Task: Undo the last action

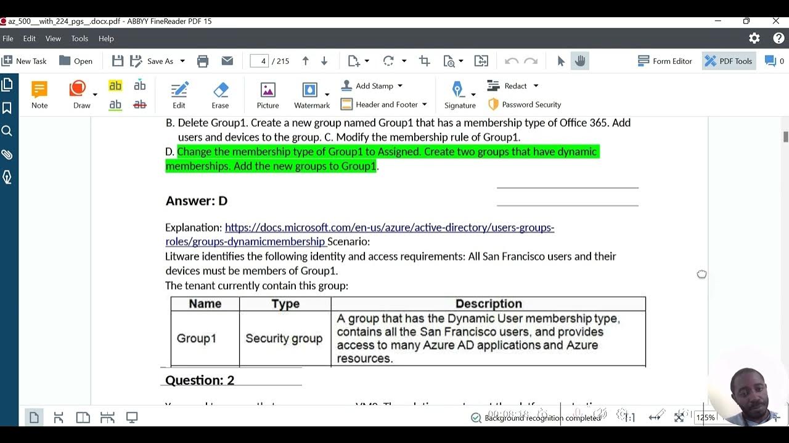Action: click(x=511, y=61)
